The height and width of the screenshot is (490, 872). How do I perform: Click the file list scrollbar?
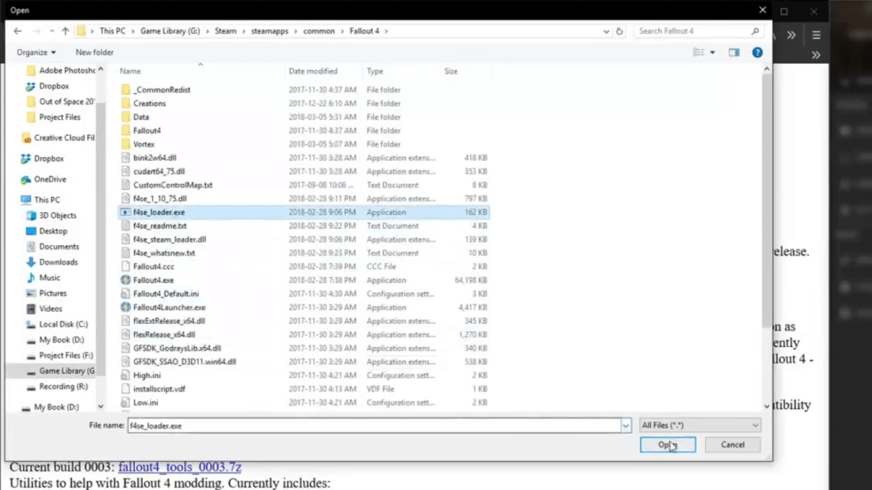[766, 223]
